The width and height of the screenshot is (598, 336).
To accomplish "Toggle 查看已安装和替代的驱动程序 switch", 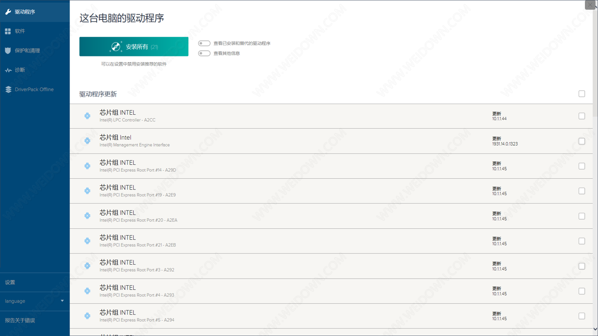I will (x=204, y=43).
